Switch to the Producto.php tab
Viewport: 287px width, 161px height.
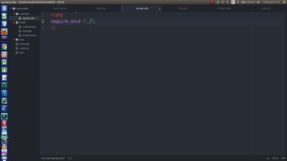click(224, 8)
